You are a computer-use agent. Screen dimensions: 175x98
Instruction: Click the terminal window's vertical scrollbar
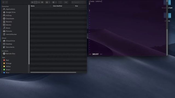click(167, 42)
